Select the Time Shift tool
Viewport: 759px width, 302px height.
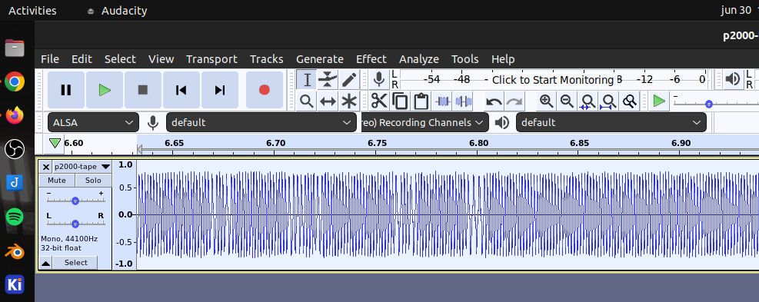(328, 101)
